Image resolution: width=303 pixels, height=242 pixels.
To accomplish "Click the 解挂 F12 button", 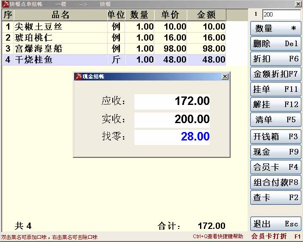I will click(275, 104).
